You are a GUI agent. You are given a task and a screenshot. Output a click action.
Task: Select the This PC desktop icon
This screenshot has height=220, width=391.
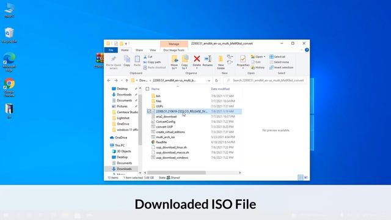point(9,10)
